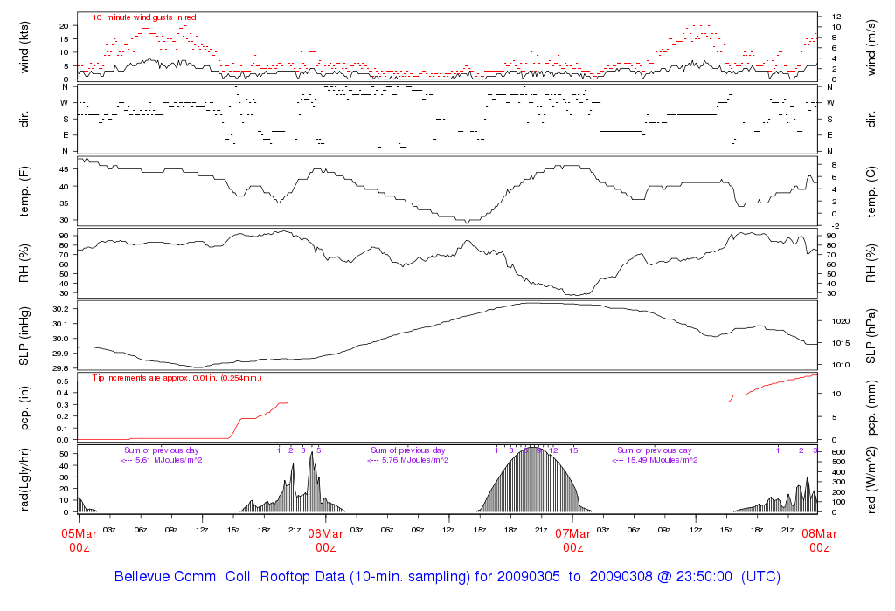Click the '600' radiation axis value
Screen dimensions: 895x611
pyautogui.click(x=838, y=452)
